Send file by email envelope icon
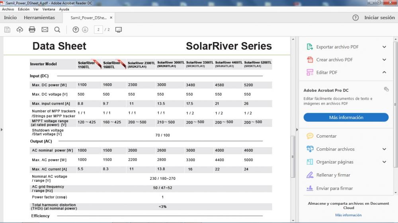 coord(45,30)
